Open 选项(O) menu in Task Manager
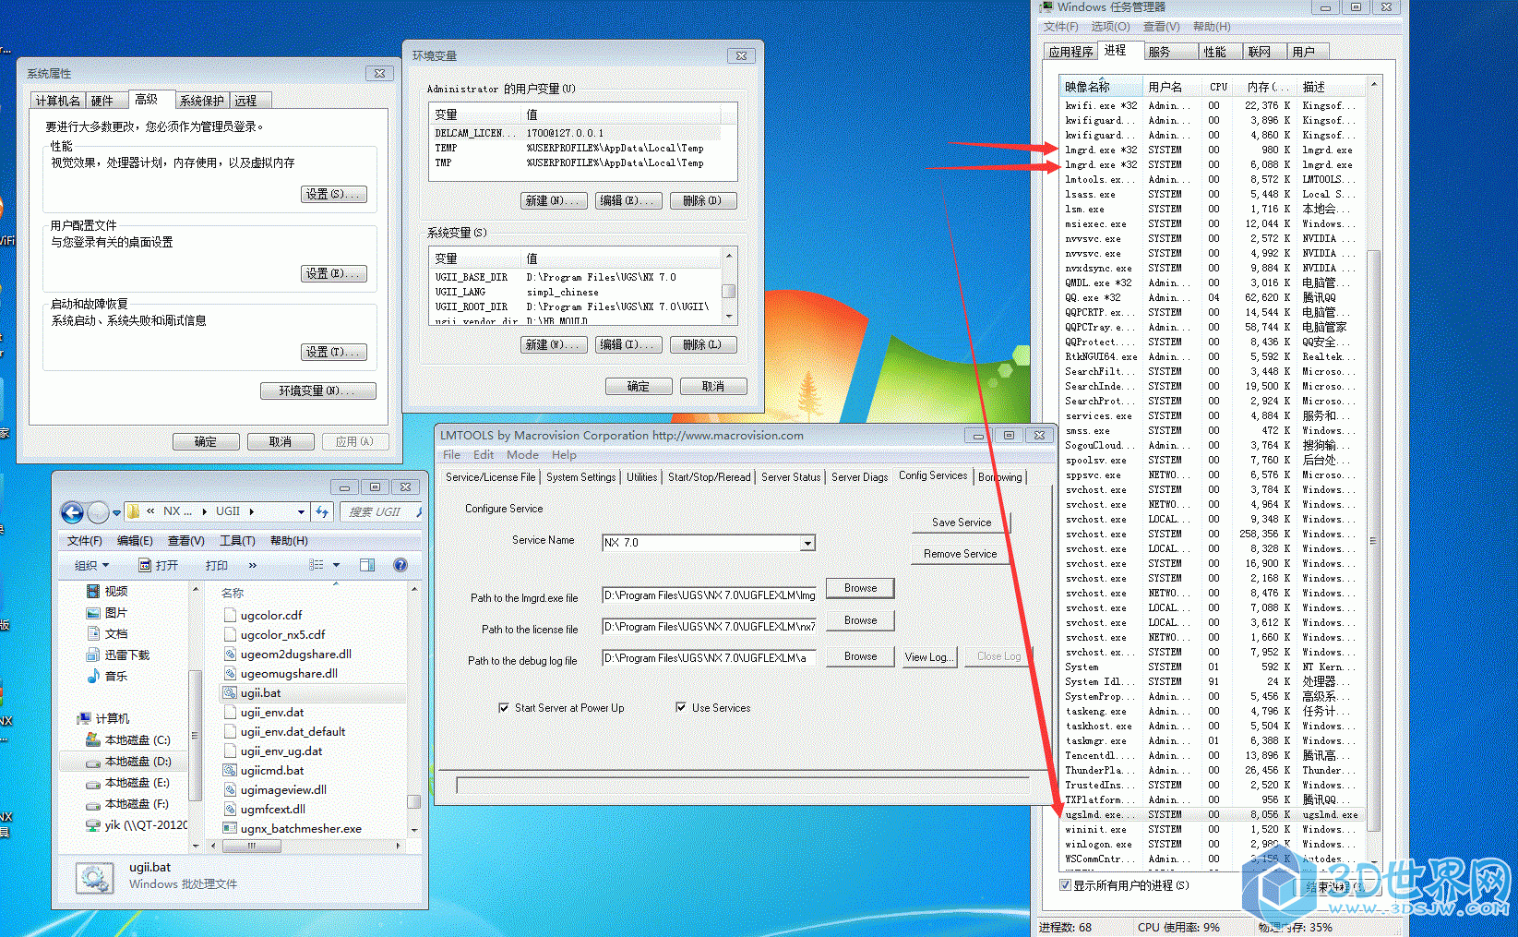 pyautogui.click(x=1110, y=27)
